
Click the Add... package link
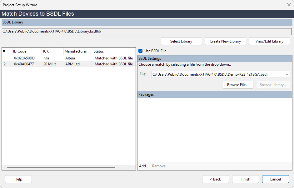(x=144, y=166)
